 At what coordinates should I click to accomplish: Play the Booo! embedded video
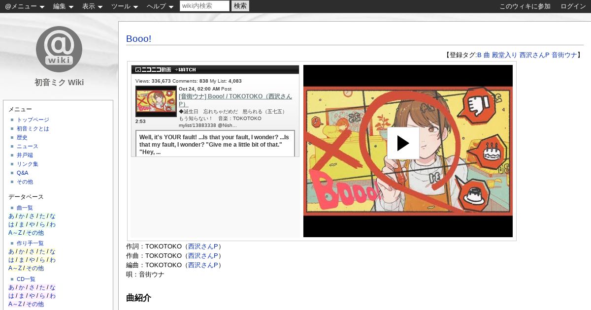coord(403,143)
